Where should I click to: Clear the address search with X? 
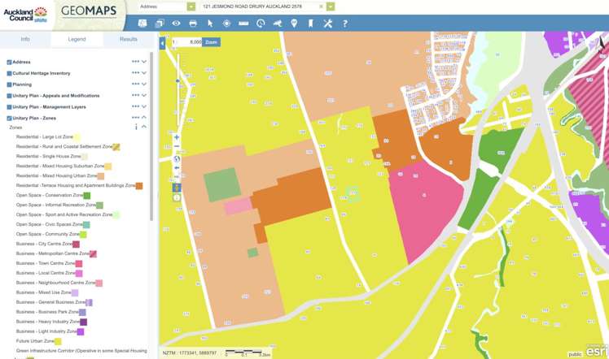tap(321, 6)
